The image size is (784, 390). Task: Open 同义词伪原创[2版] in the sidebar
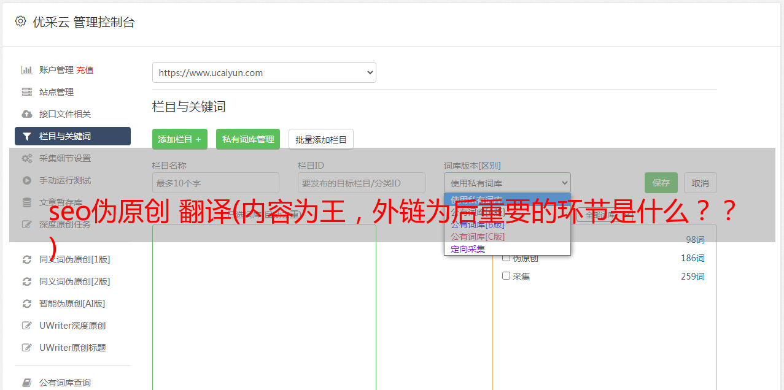point(75,281)
